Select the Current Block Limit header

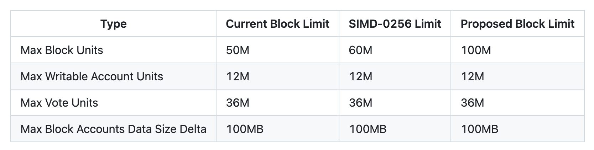click(x=277, y=24)
